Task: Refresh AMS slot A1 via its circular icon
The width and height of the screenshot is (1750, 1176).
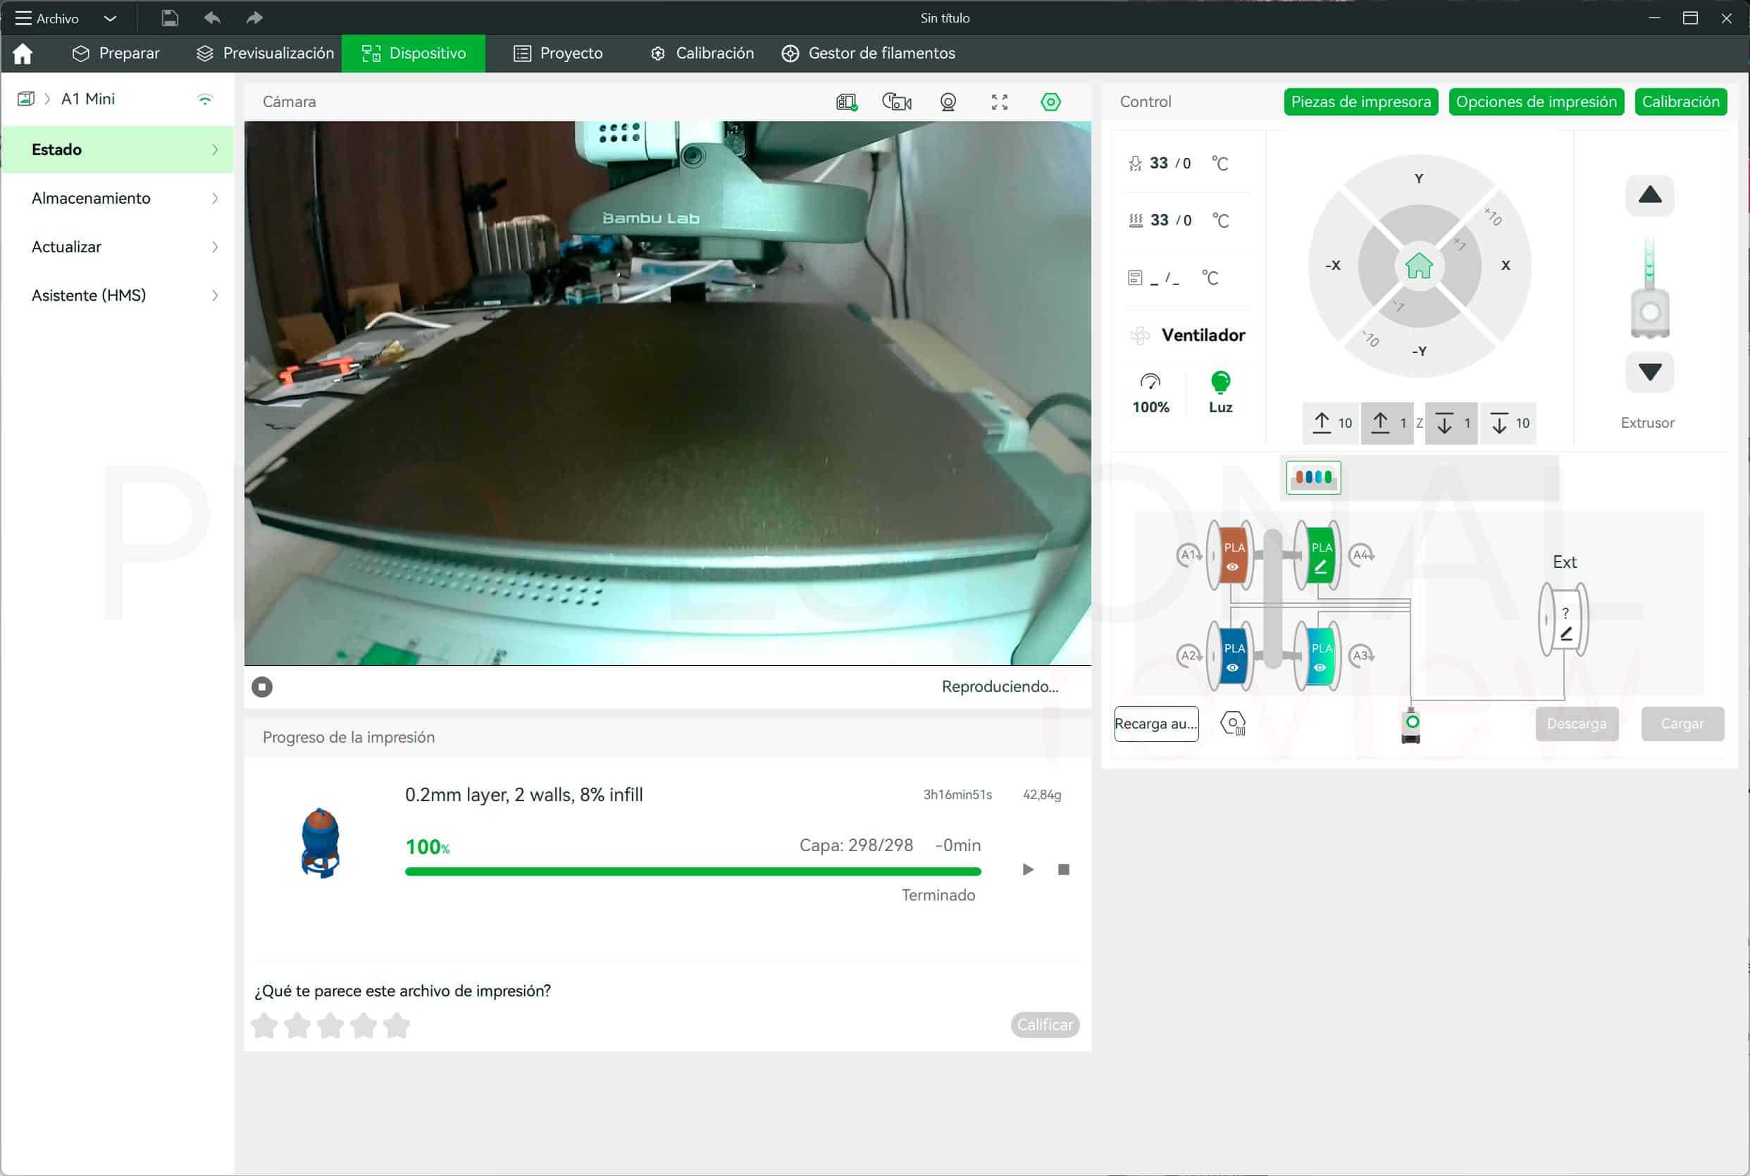Action: tap(1189, 555)
